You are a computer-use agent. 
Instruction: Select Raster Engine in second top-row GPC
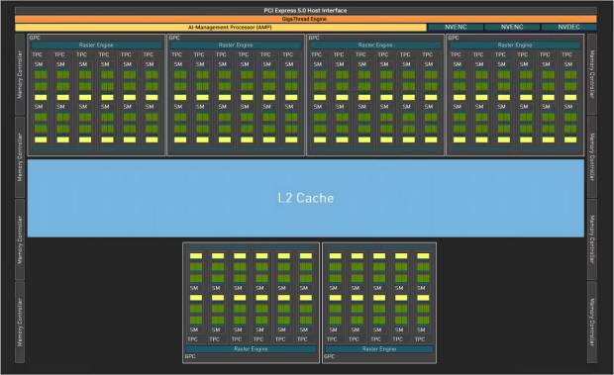pos(236,46)
